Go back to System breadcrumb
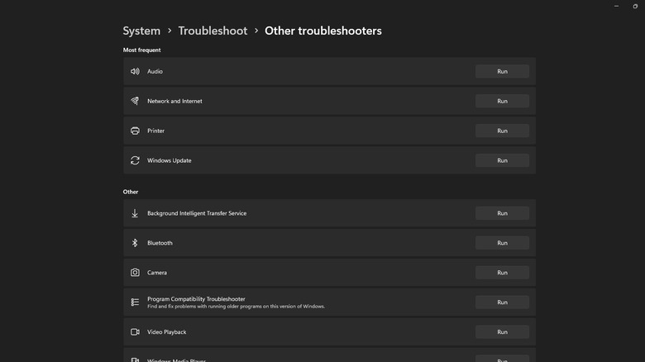This screenshot has height=362, width=645. (x=141, y=31)
